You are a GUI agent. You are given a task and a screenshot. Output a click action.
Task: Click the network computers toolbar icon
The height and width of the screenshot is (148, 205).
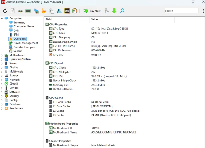(36, 11)
